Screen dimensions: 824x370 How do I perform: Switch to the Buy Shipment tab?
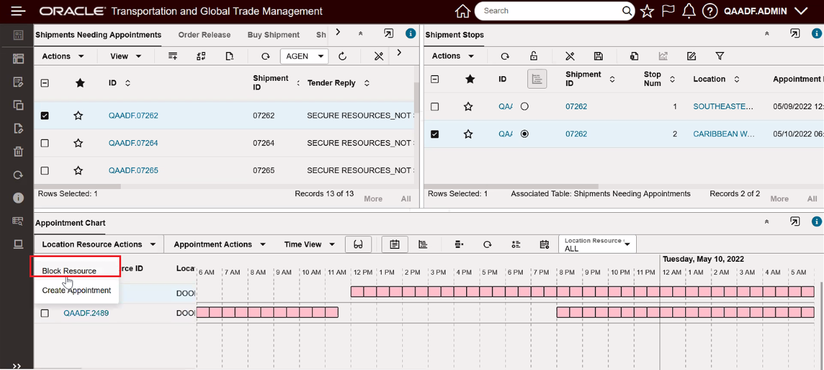[273, 34]
